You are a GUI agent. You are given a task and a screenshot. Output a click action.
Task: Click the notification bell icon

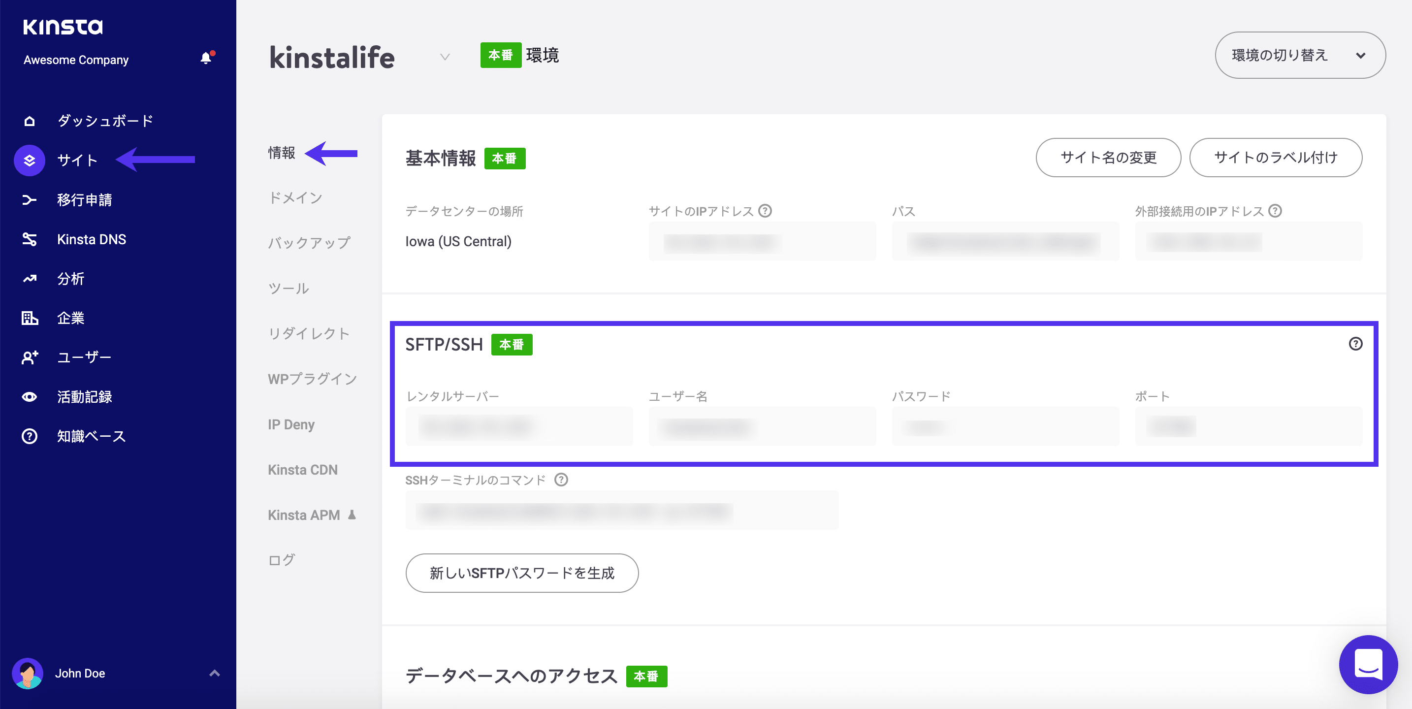206,58
